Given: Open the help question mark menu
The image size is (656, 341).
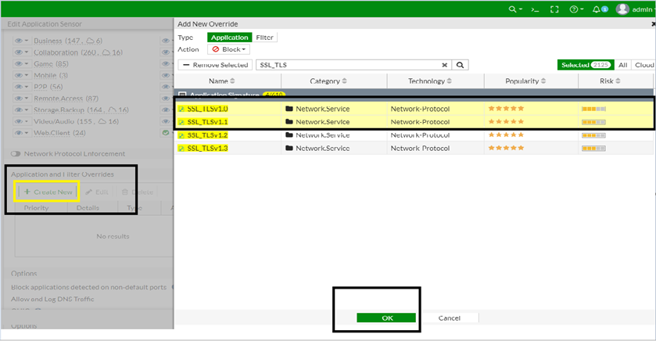Looking at the screenshot, I should (575, 9).
